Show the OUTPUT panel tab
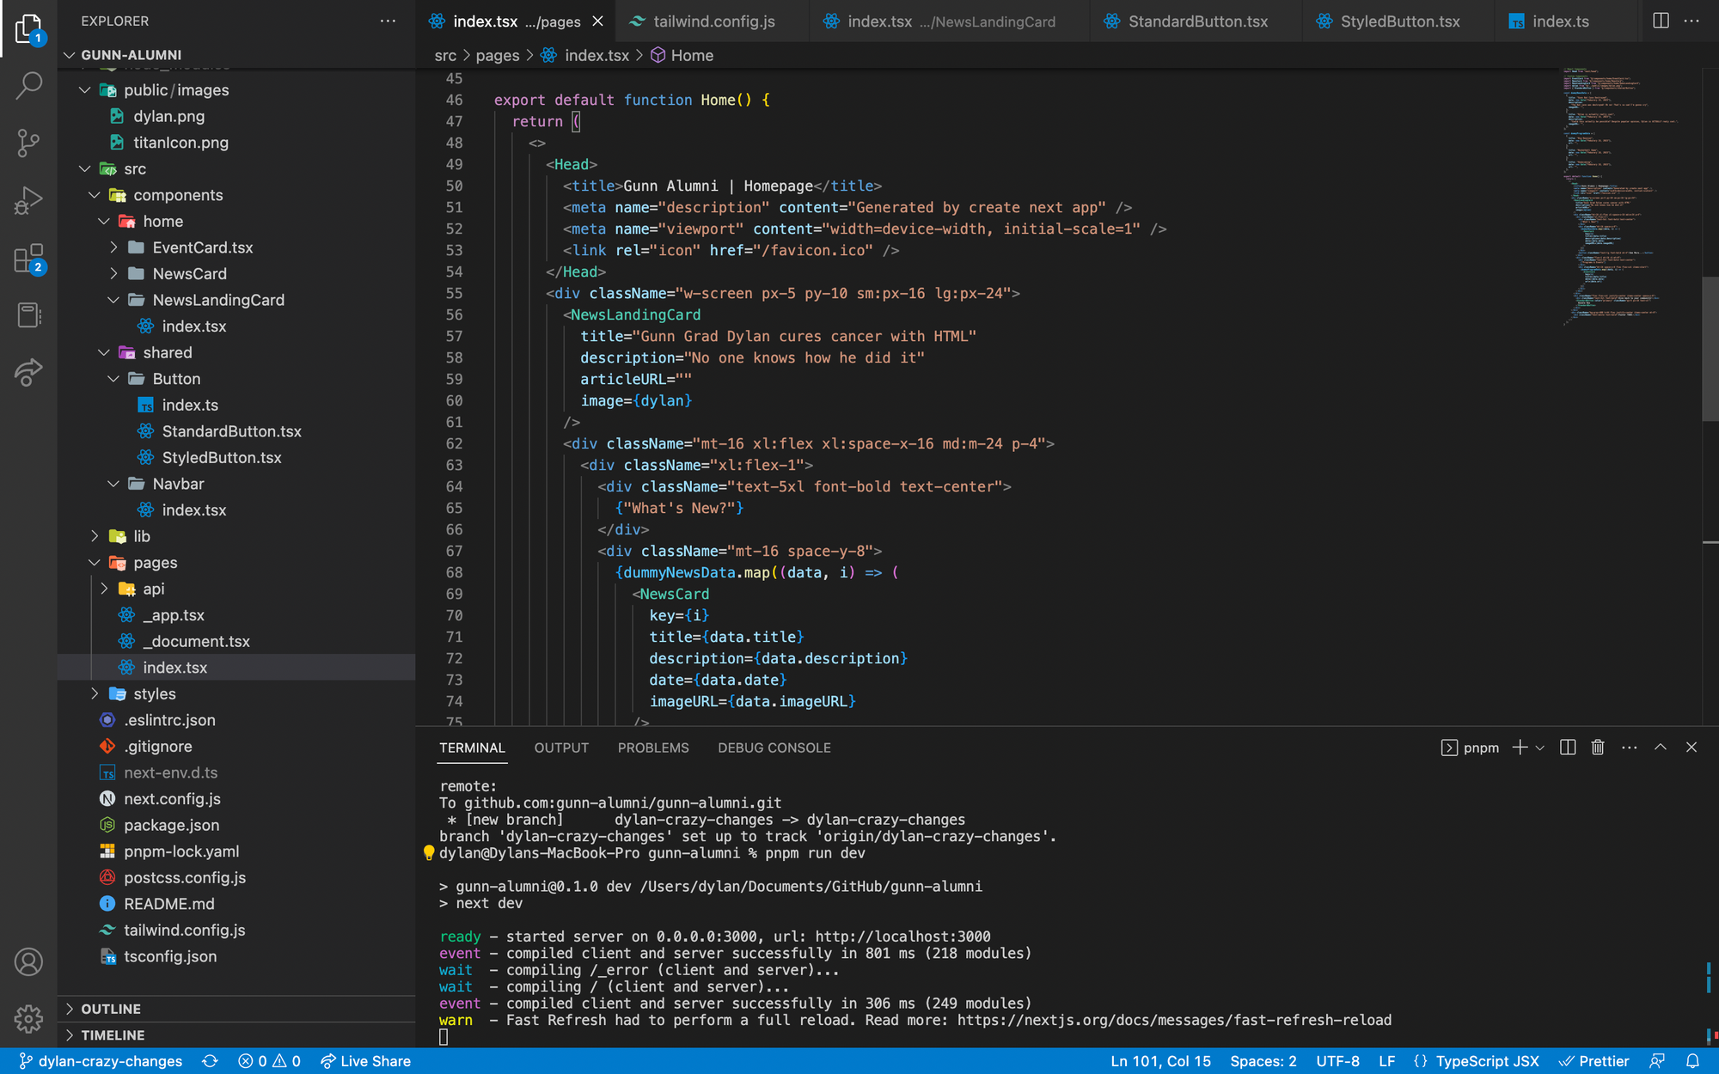Image resolution: width=1719 pixels, height=1074 pixels. [x=561, y=748]
